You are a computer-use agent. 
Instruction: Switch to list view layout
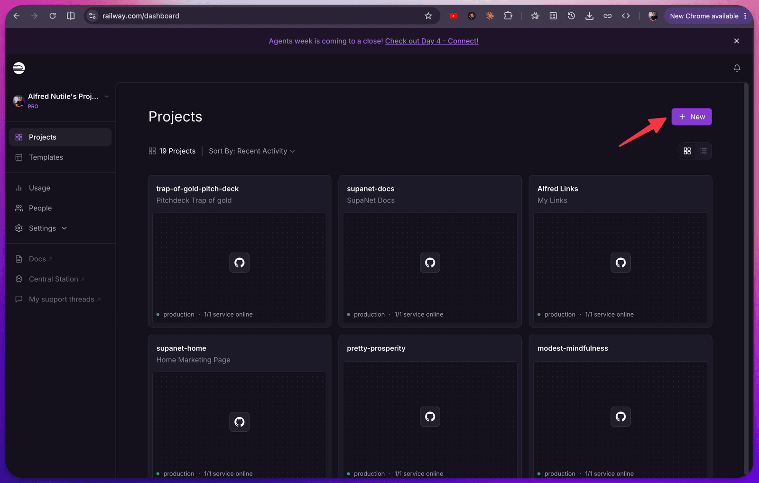point(703,151)
